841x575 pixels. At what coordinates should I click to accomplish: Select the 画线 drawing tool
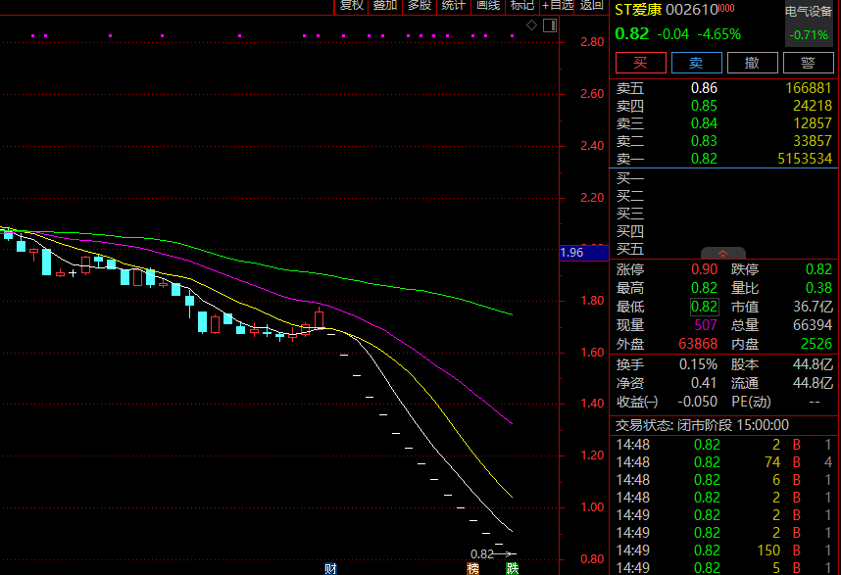tap(488, 6)
